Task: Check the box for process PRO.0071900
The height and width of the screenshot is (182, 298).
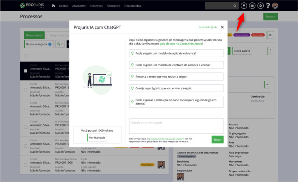Action: 26,165
